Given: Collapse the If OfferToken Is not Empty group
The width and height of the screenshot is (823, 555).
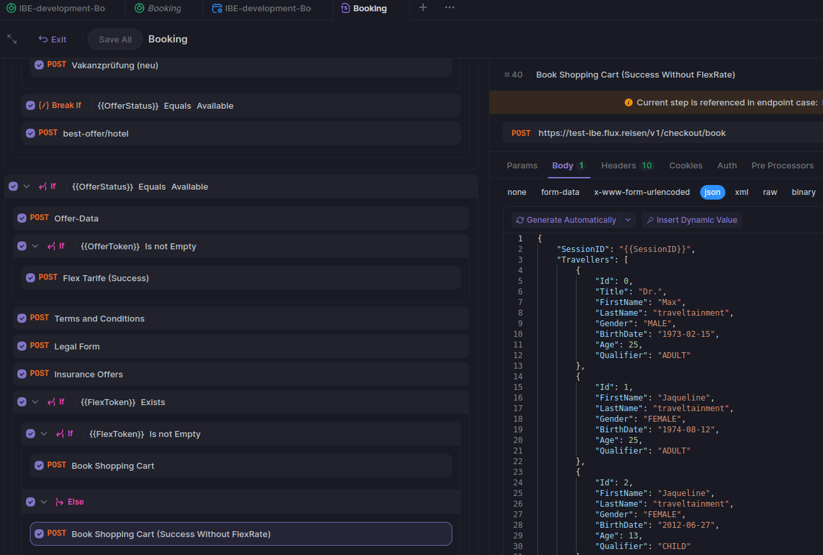Looking at the screenshot, I should coord(35,246).
